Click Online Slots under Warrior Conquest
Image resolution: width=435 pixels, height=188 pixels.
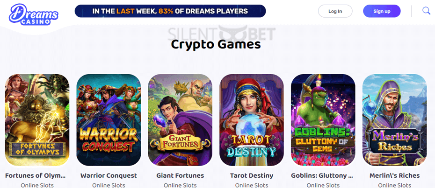(109, 185)
